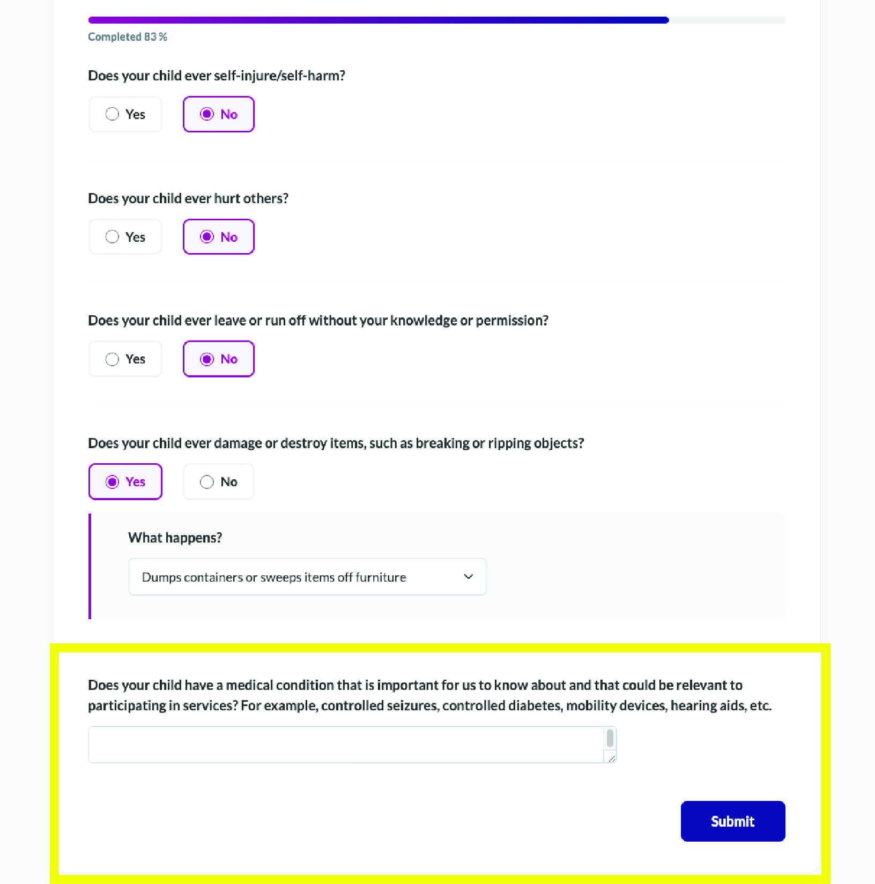The image size is (875, 884).
Task: Click the What happens? question label
Action: click(175, 538)
